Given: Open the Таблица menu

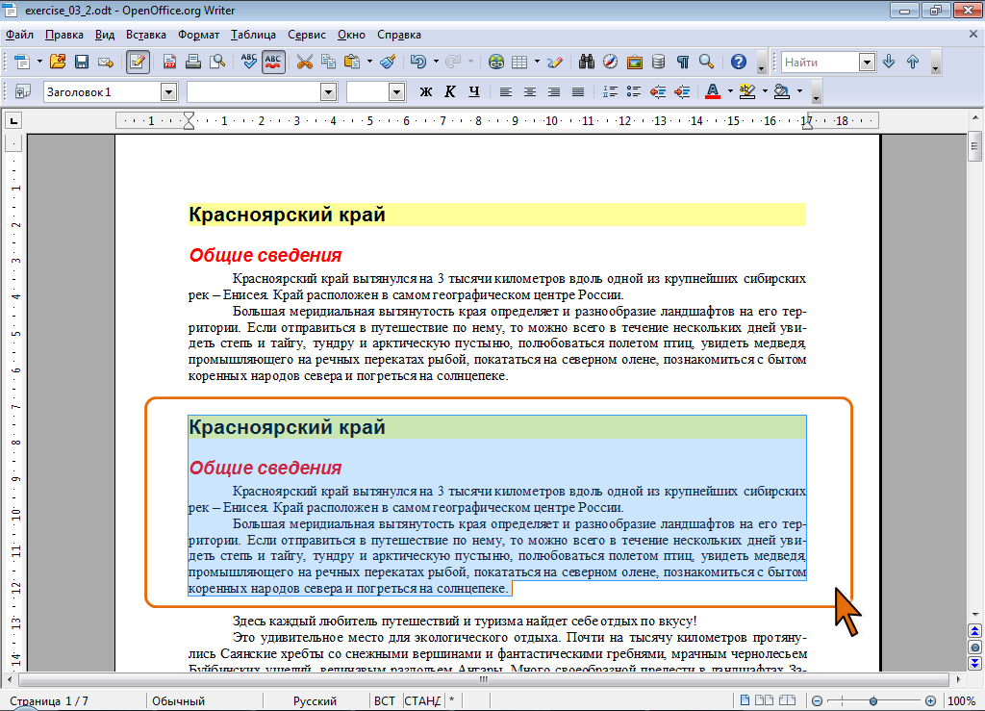Looking at the screenshot, I should coord(253,35).
